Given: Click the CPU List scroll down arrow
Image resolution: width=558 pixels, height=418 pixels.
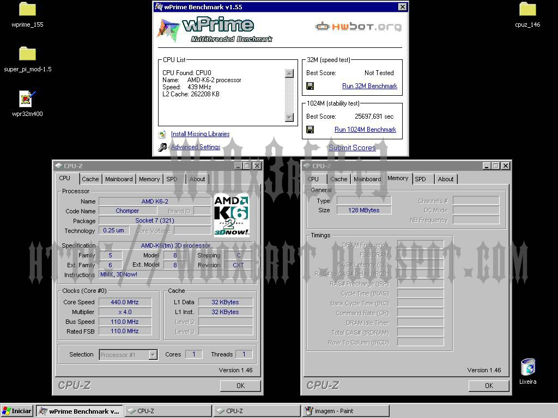Looking at the screenshot, I should tap(289, 118).
